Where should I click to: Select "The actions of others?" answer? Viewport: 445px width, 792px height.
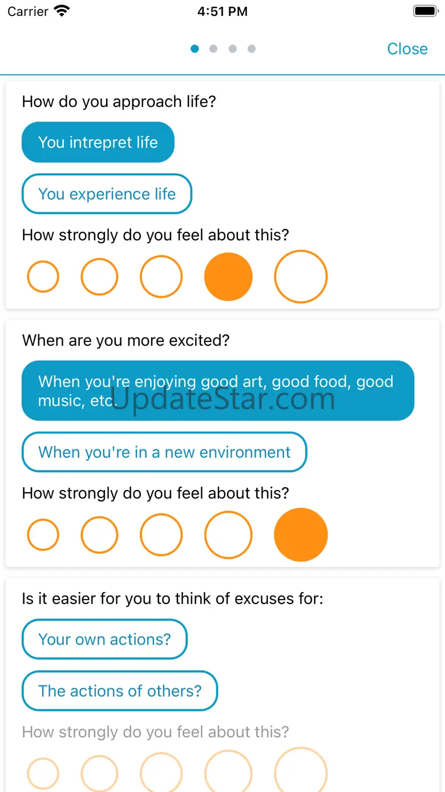coord(120,691)
